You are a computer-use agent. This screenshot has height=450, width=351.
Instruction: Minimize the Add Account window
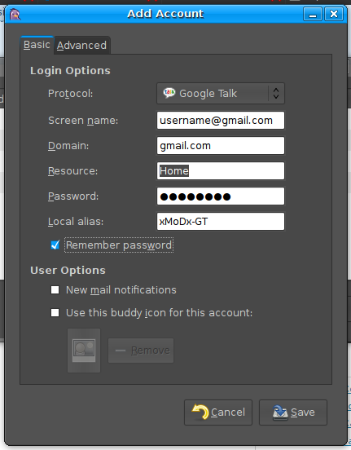313,14
